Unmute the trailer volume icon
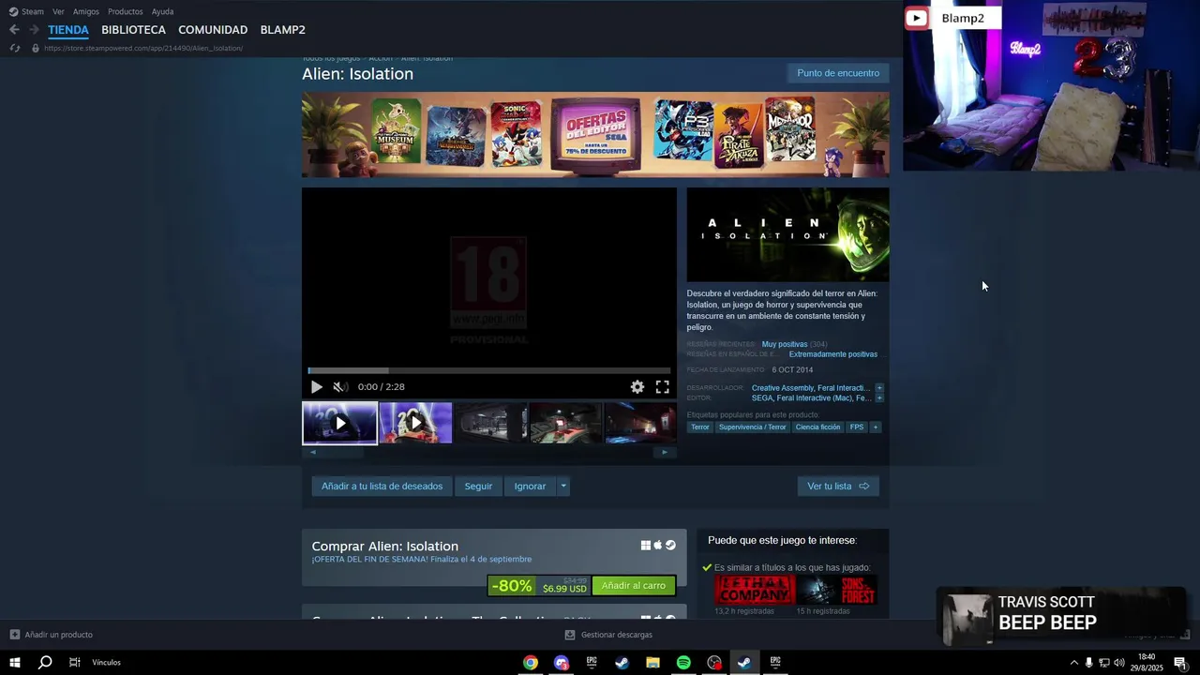Screen dimensions: 1200x675 pos(339,386)
